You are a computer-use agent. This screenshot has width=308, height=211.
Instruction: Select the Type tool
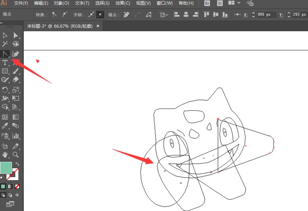tap(5, 62)
